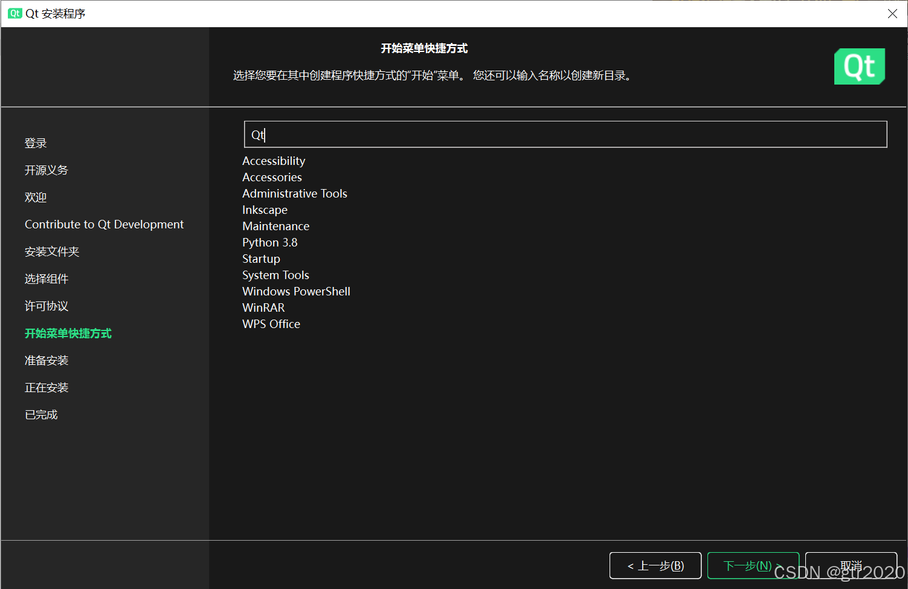Click the Qt logo in the header
The width and height of the screenshot is (908, 589).
click(859, 66)
